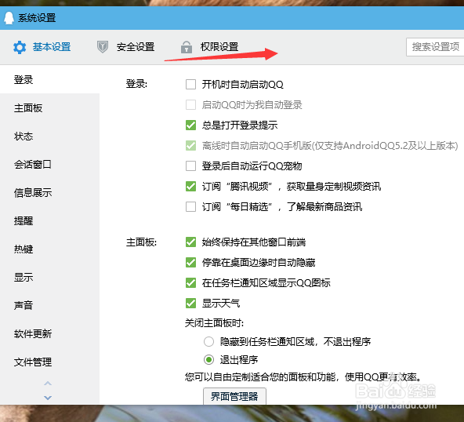Click the 关闭主面板时: label
464x422 pixels.
[214, 323]
